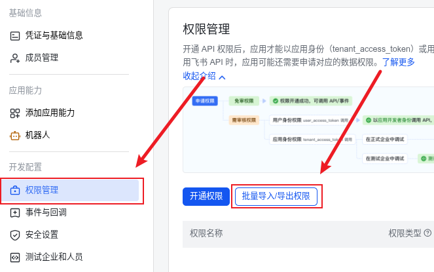434x272 pixels.
Task: Click the 用户身份权限 box in flowchart
Action: (x=306, y=121)
